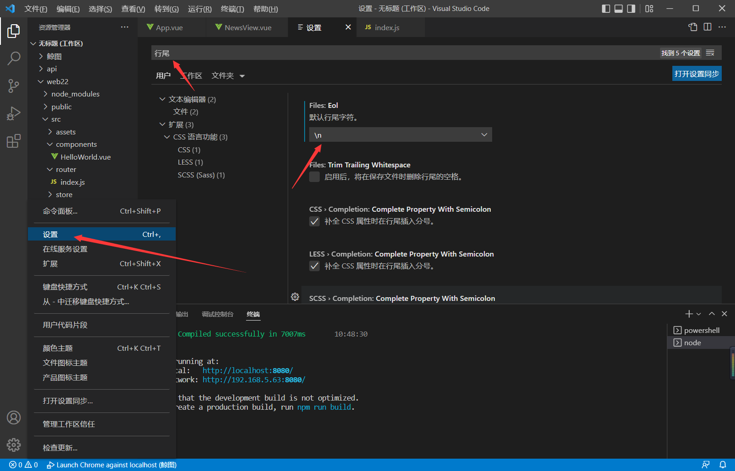Switch to the App.vue tab

(172, 27)
